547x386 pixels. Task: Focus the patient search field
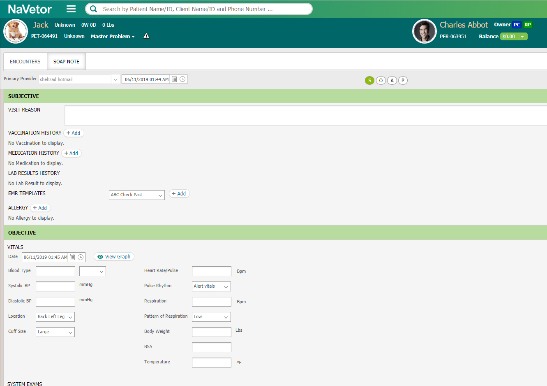coord(199,9)
